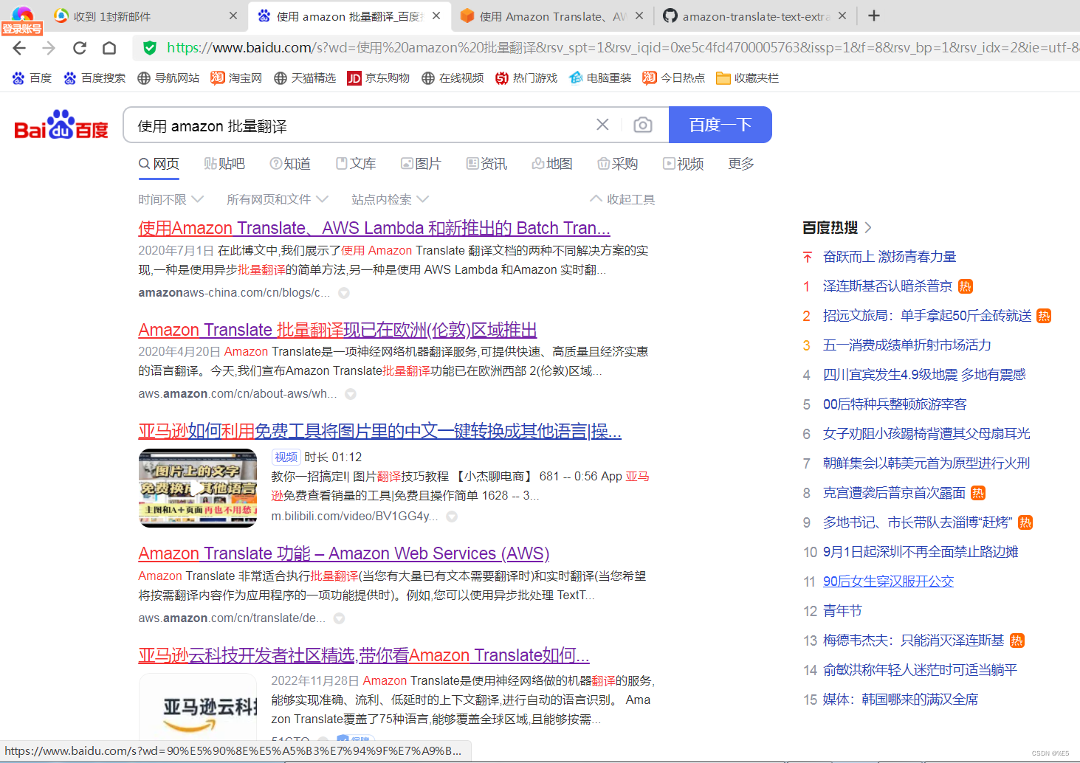This screenshot has height=763, width=1080.
Task: Open image search by camera icon
Action: [x=643, y=125]
